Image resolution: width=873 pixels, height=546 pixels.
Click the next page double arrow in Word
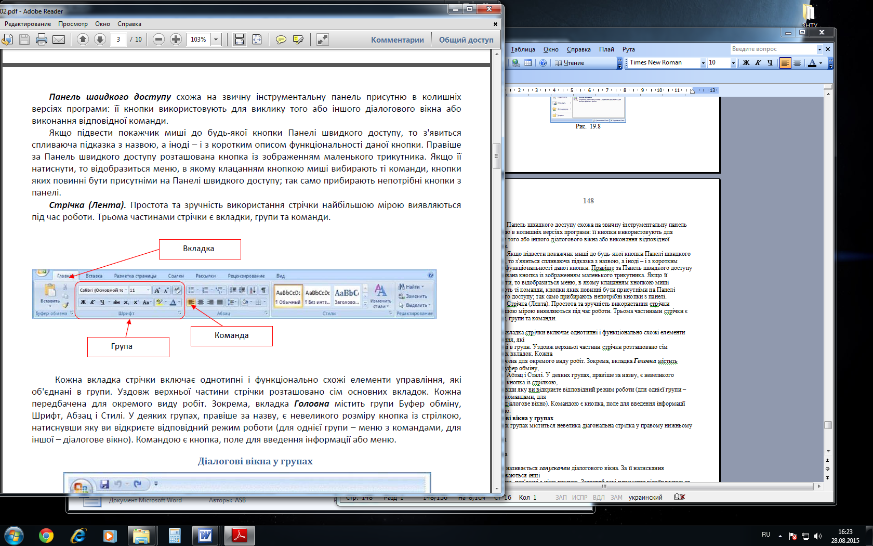(x=828, y=477)
